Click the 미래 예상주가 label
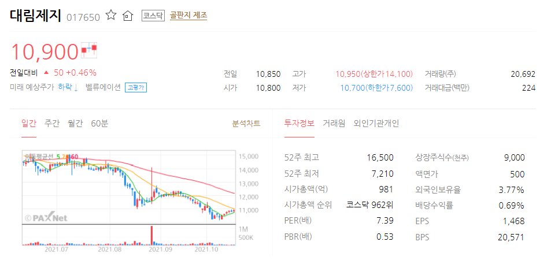 click(x=32, y=87)
